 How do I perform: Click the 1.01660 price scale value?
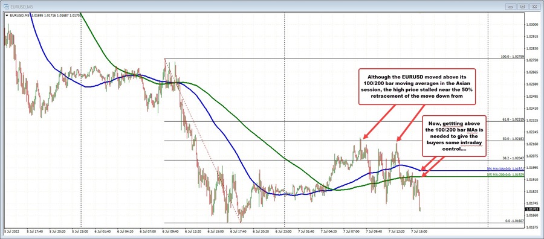coord(532,215)
